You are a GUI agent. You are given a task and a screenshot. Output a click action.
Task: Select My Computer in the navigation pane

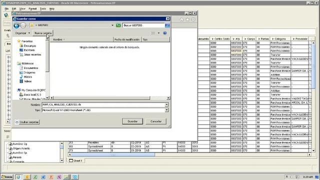point(33,90)
